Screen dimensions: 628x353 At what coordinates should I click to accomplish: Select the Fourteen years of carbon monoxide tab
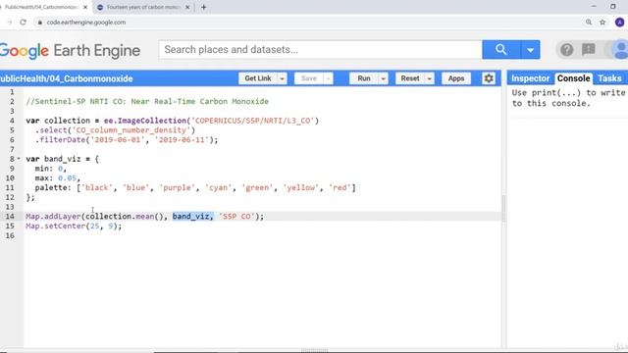coord(142,7)
